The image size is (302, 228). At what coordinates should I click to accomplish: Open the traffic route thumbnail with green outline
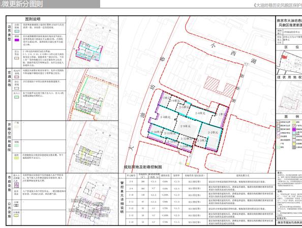(x=92, y=95)
